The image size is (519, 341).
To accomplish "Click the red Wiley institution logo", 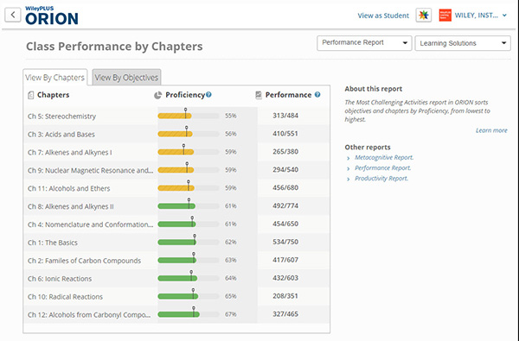I will click(445, 16).
